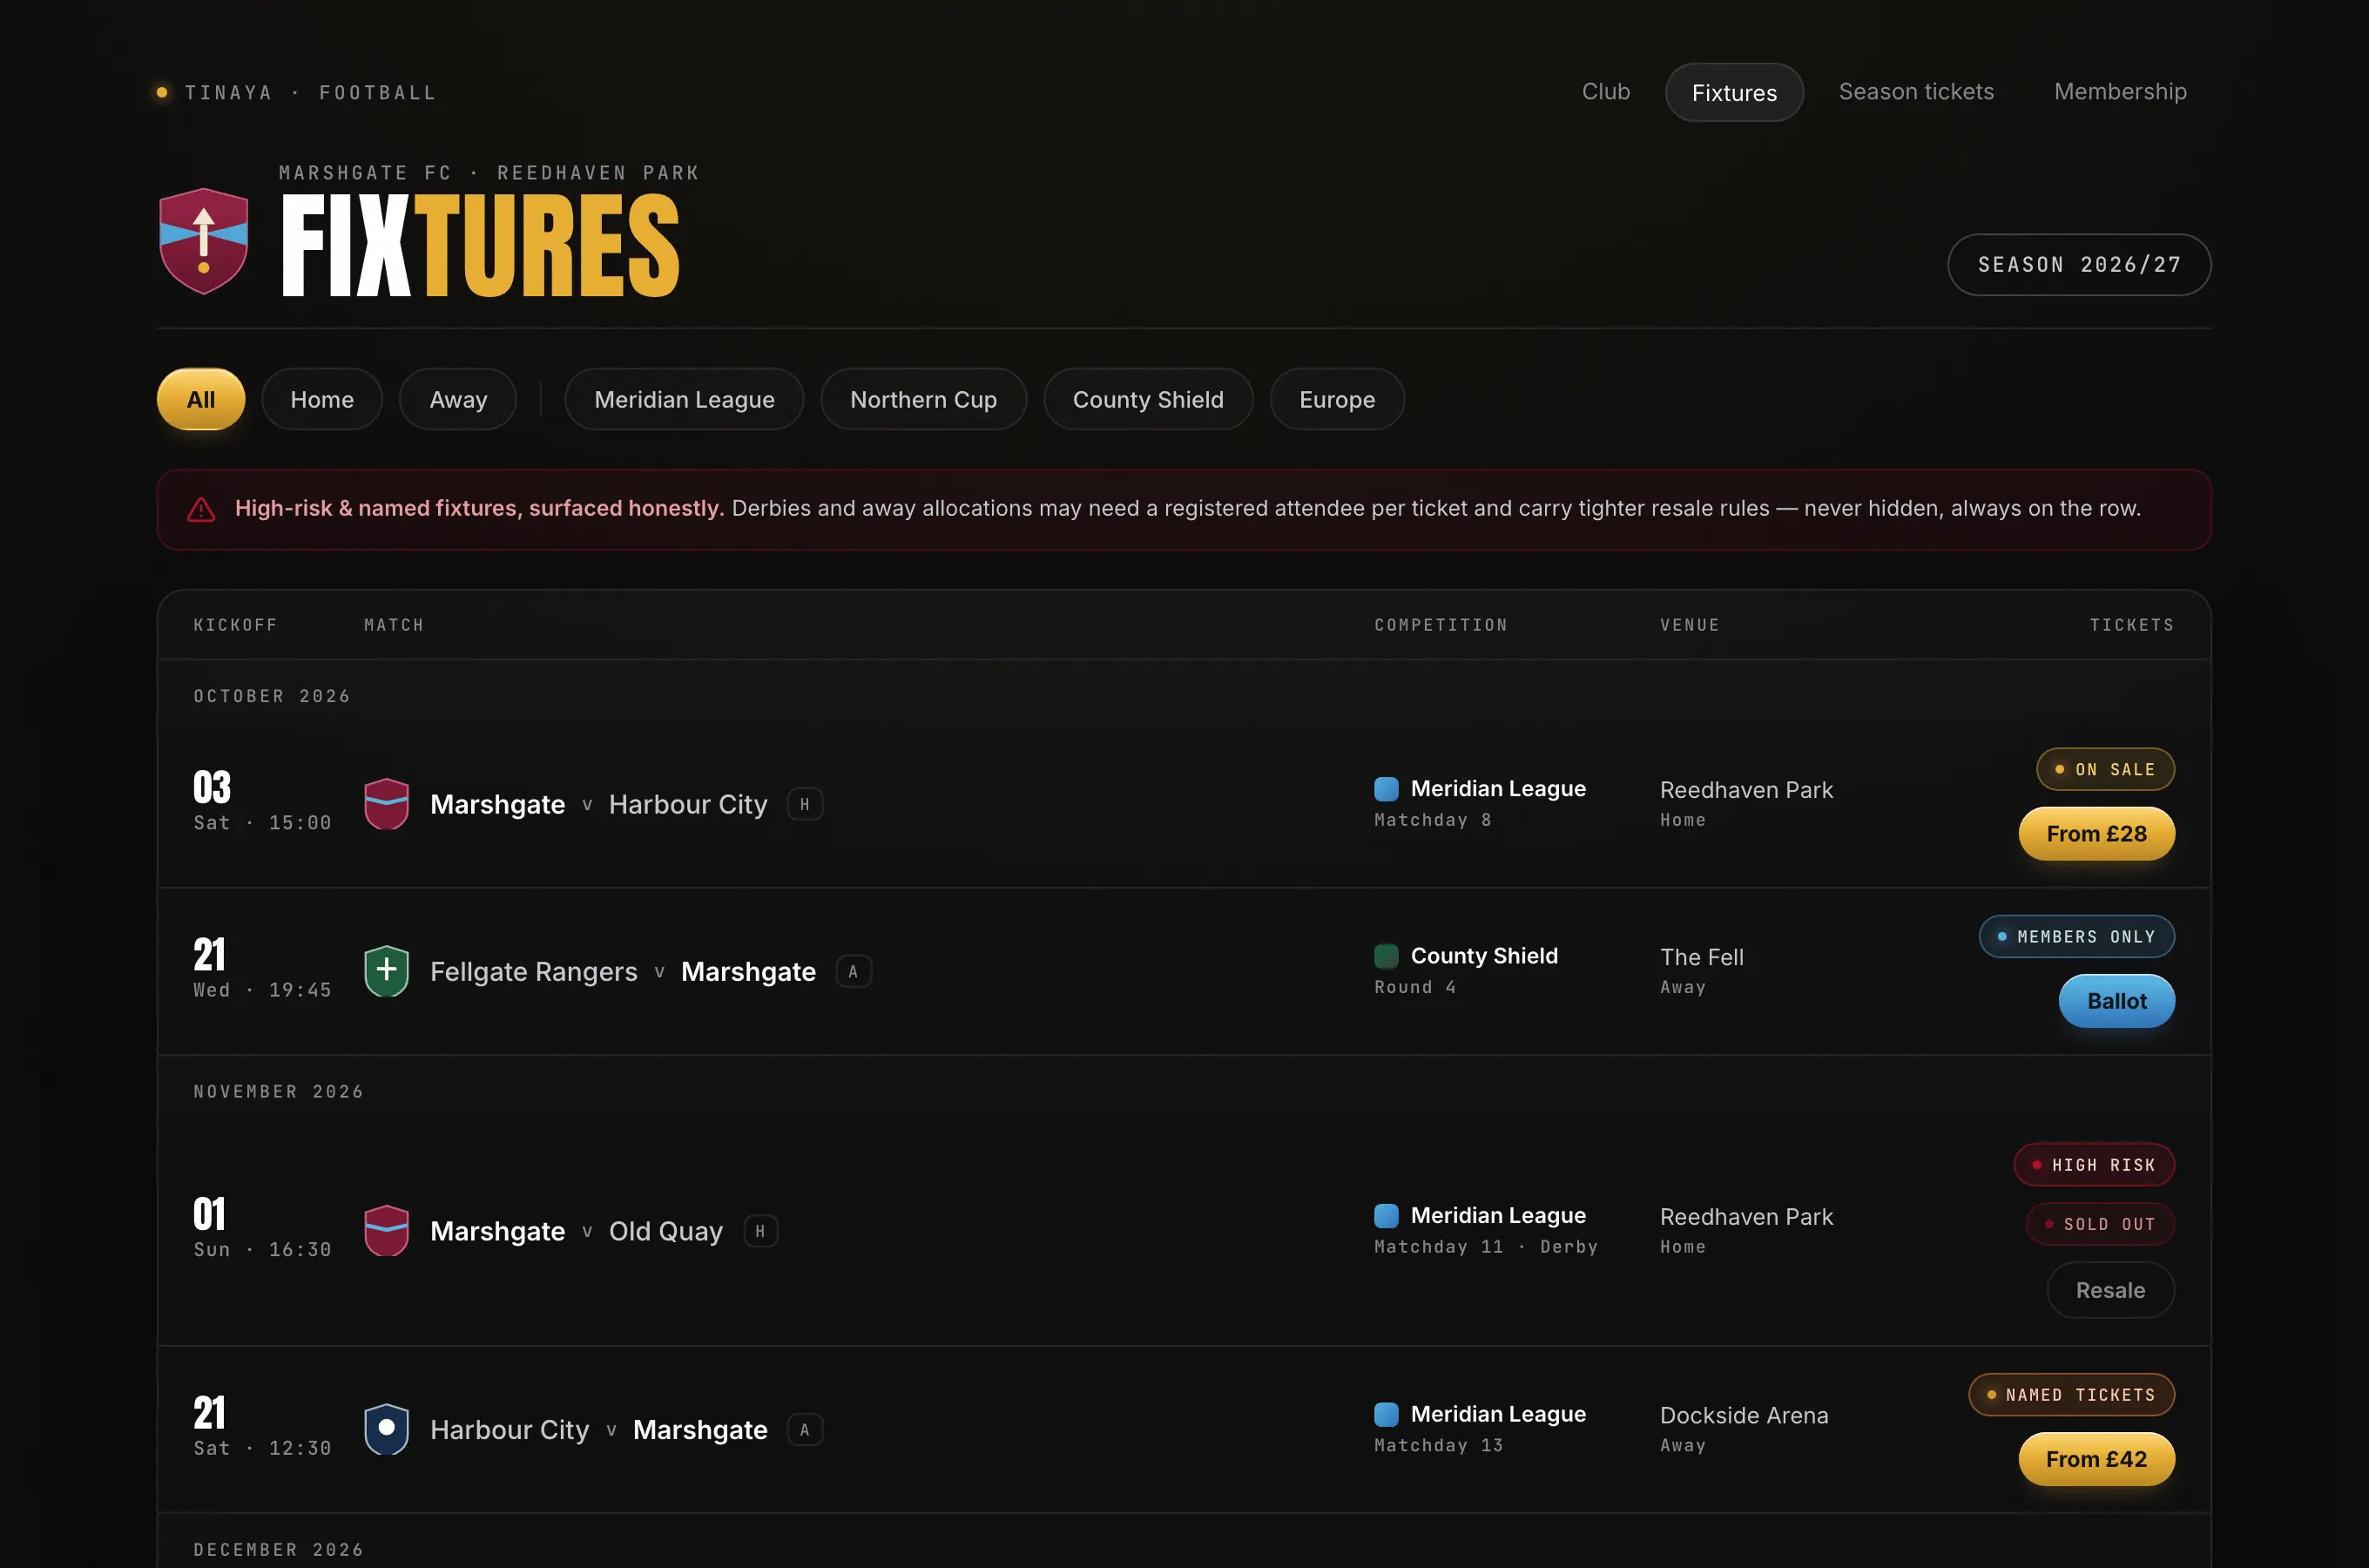Click the A badge in the Harbour City v Marshgate row
This screenshot has height=1568, width=2369.
(805, 1429)
